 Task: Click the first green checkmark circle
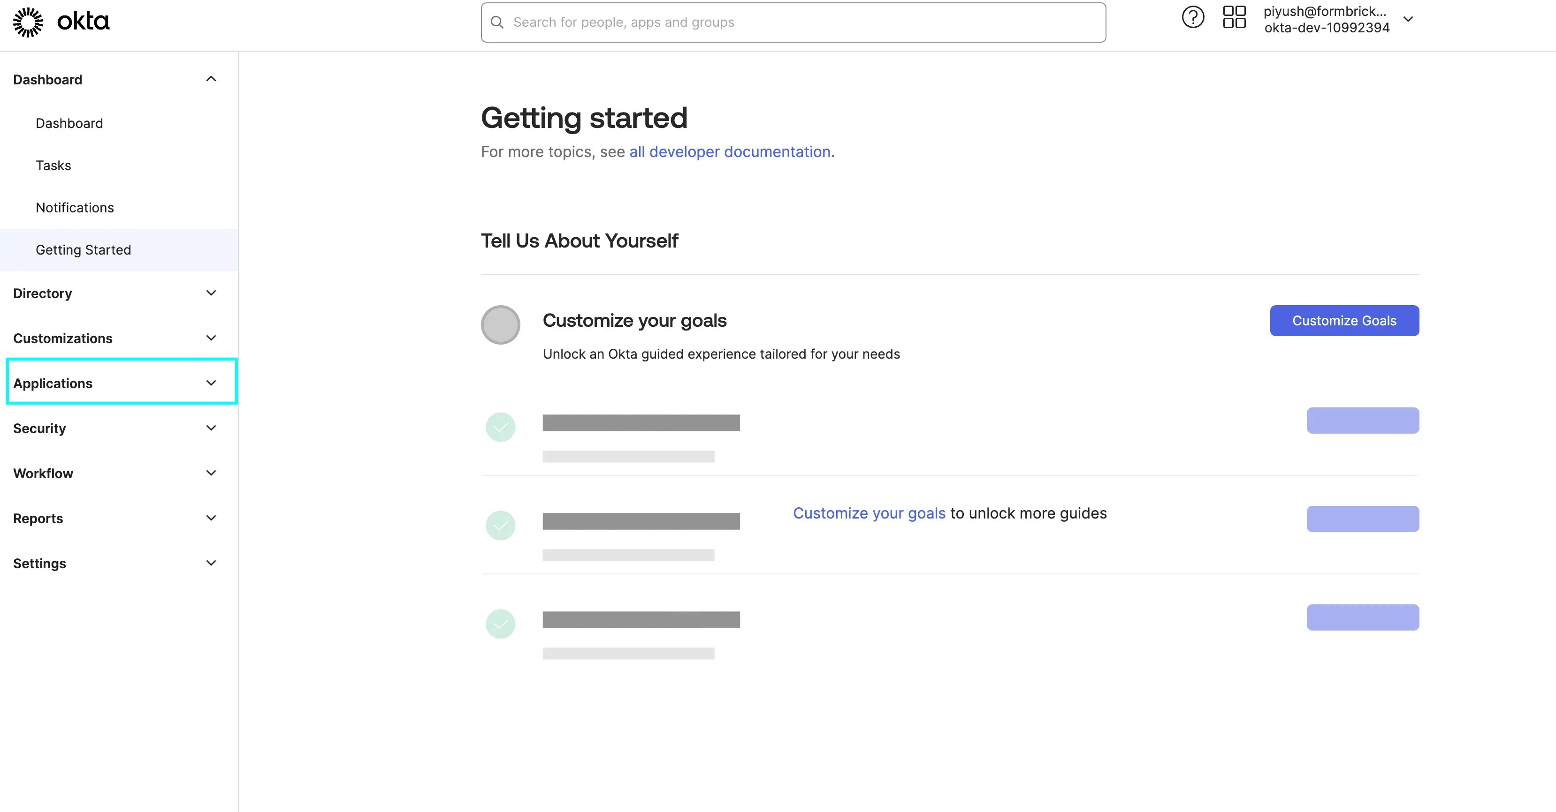click(500, 427)
